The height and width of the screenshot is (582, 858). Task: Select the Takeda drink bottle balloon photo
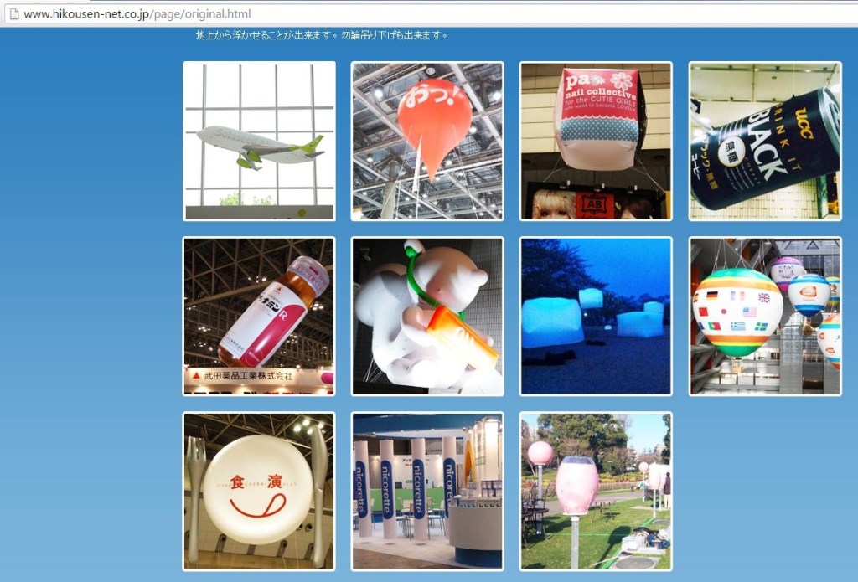[x=259, y=316]
